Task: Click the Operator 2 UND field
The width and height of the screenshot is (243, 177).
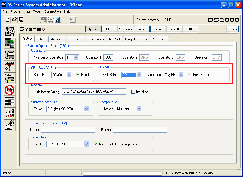Action: (x=144, y=57)
